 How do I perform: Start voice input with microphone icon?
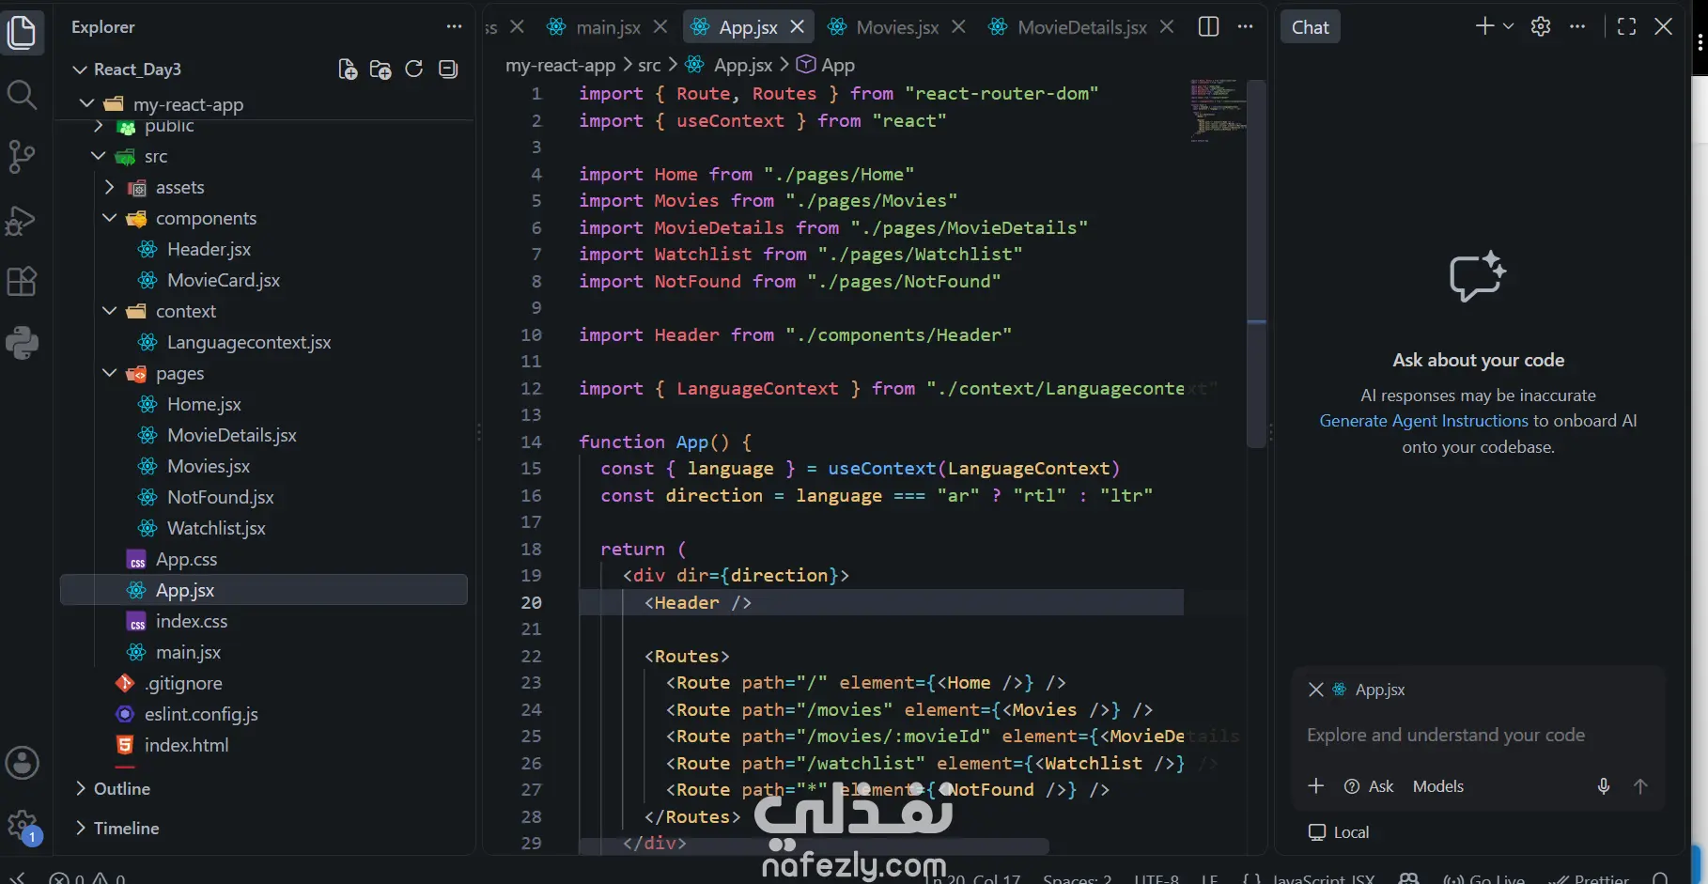point(1604,786)
